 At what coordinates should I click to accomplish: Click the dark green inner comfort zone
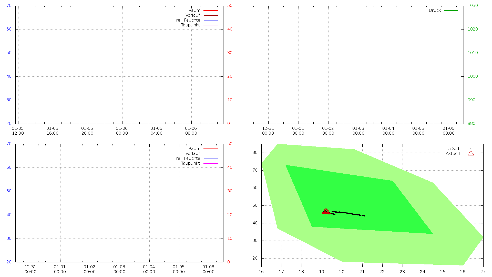(x=359, y=195)
